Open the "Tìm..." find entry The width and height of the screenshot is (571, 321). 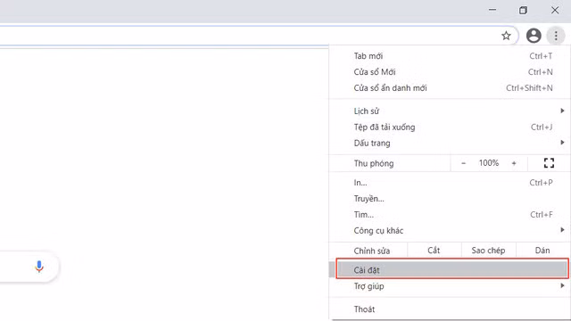[450, 215]
